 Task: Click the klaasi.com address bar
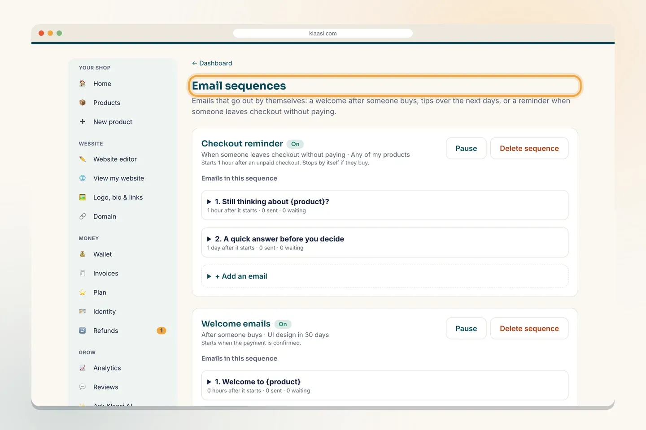click(x=323, y=33)
